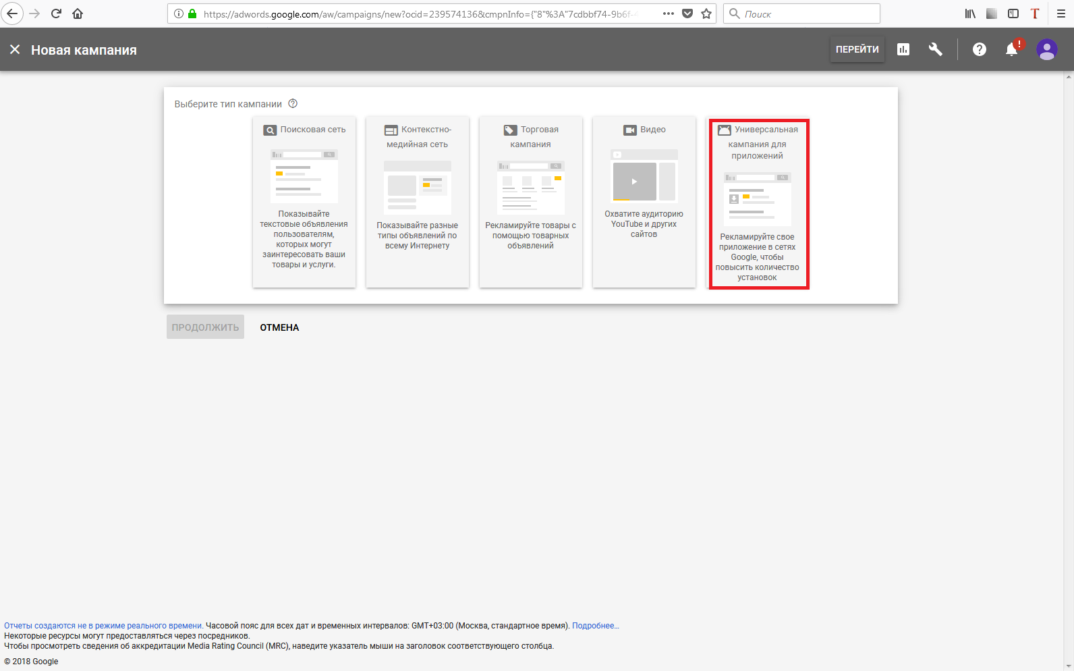The image size is (1074, 671).
Task: Save page to Pocket
Action: [x=687, y=14]
